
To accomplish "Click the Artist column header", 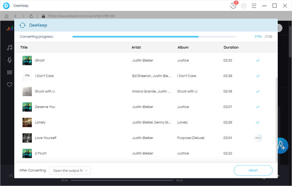I will (136, 47).
